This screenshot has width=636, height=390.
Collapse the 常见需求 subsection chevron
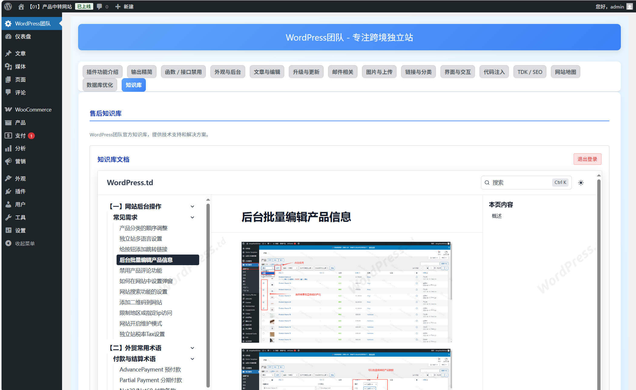[192, 217]
